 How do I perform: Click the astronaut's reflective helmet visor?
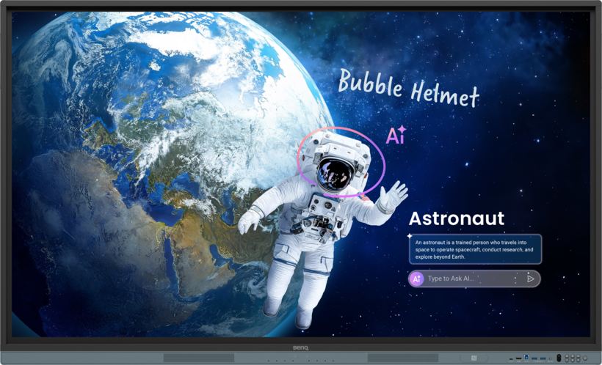336,175
